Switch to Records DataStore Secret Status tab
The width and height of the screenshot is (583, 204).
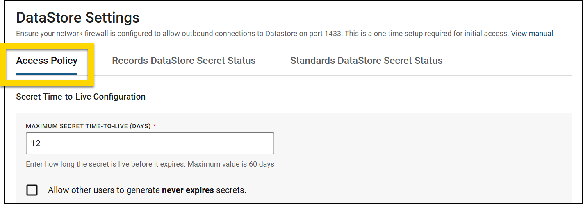[x=184, y=61]
